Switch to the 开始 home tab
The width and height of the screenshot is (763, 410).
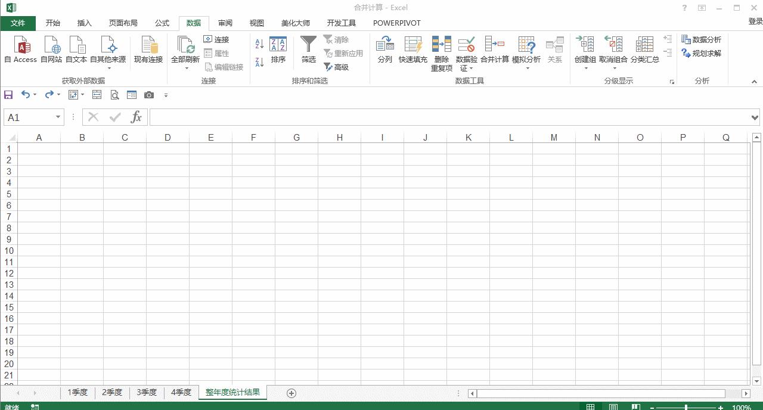[x=52, y=23]
